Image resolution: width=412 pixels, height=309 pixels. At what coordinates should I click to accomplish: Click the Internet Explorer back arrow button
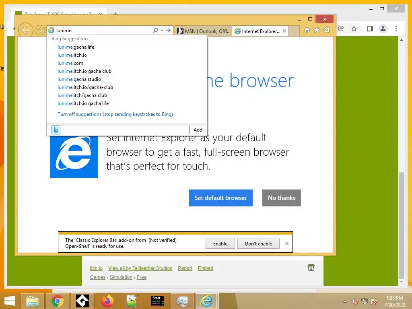[x=26, y=30]
